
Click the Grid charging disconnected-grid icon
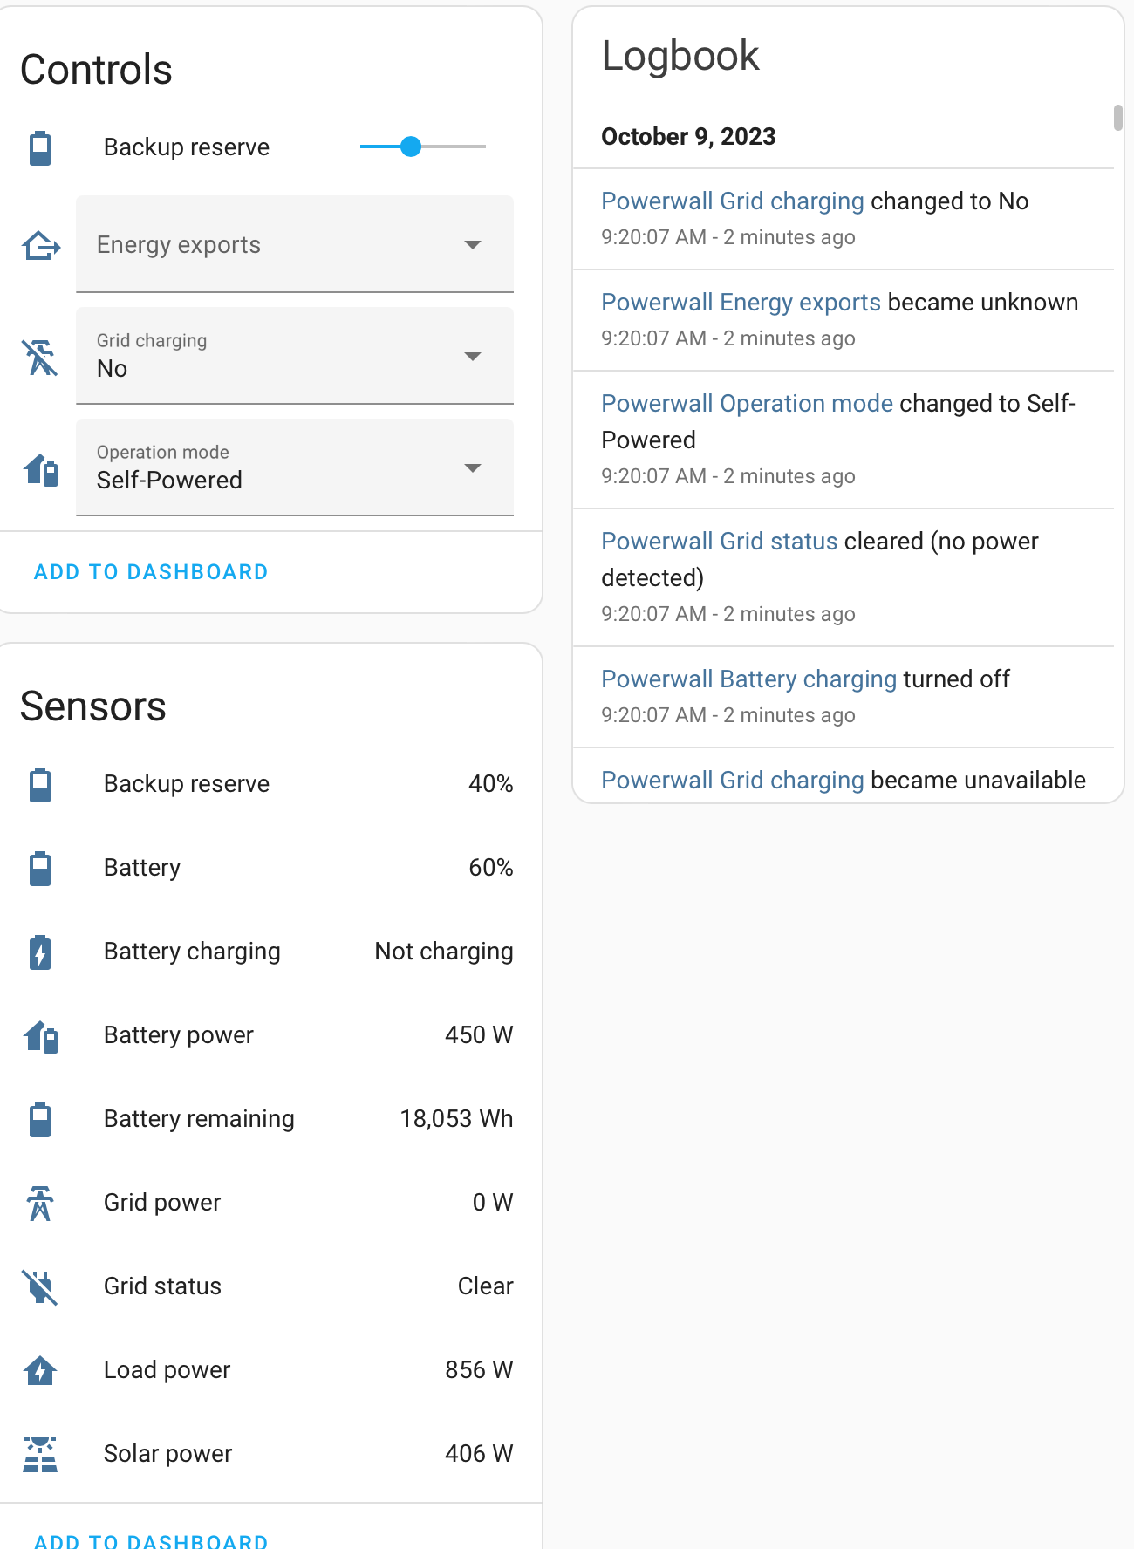[x=39, y=356]
